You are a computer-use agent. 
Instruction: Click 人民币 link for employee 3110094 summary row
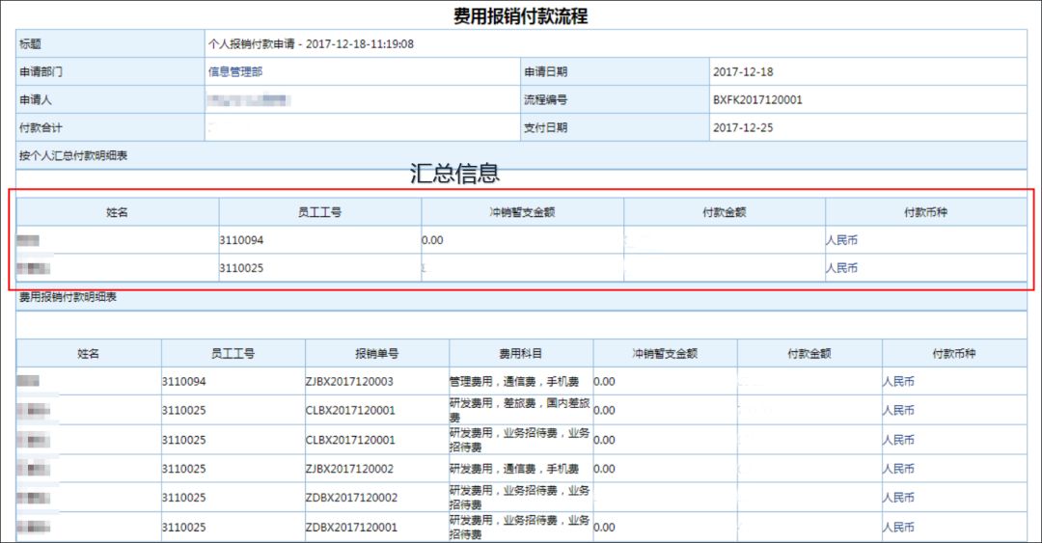point(841,240)
